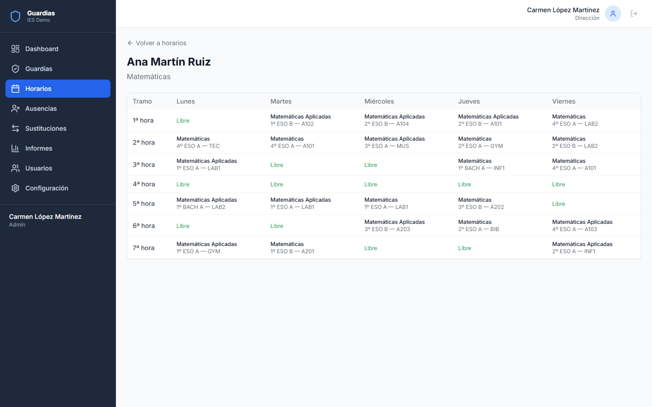Click the logout icon in header
Screen dimensions: 652x407
pyautogui.click(x=634, y=14)
